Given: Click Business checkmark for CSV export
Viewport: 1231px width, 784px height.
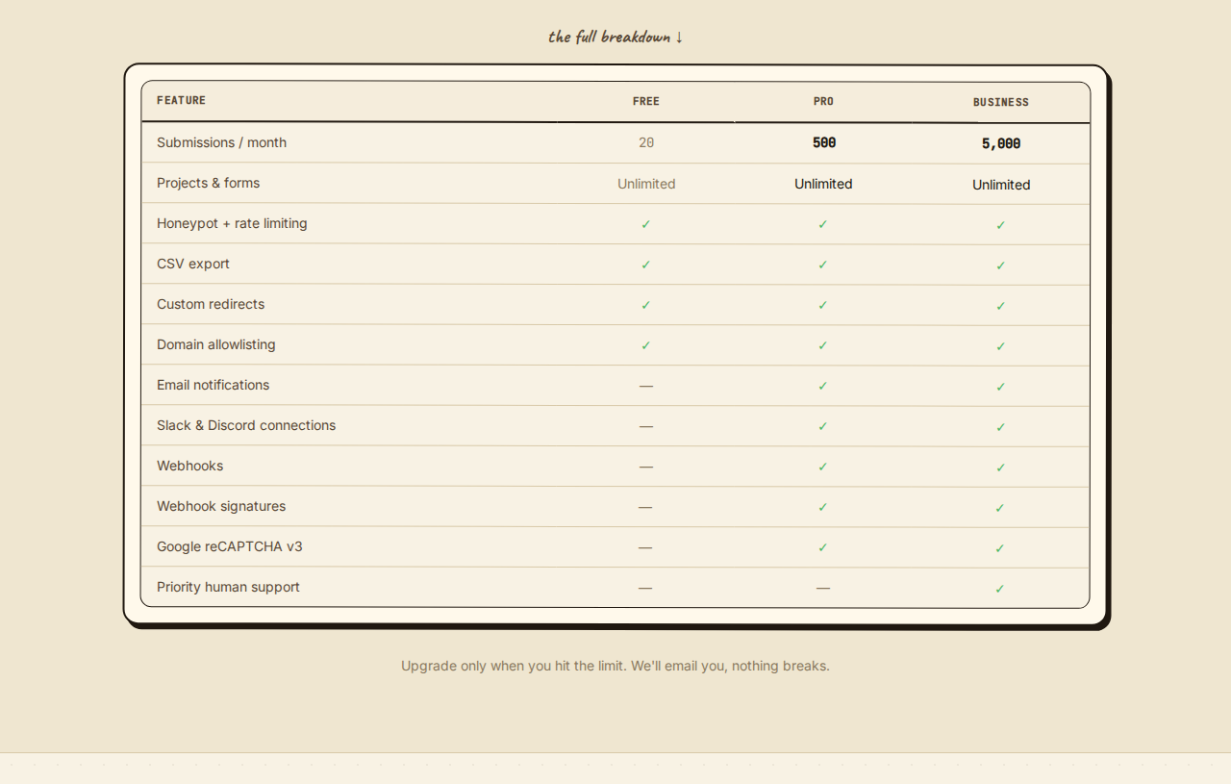Looking at the screenshot, I should [1001, 266].
